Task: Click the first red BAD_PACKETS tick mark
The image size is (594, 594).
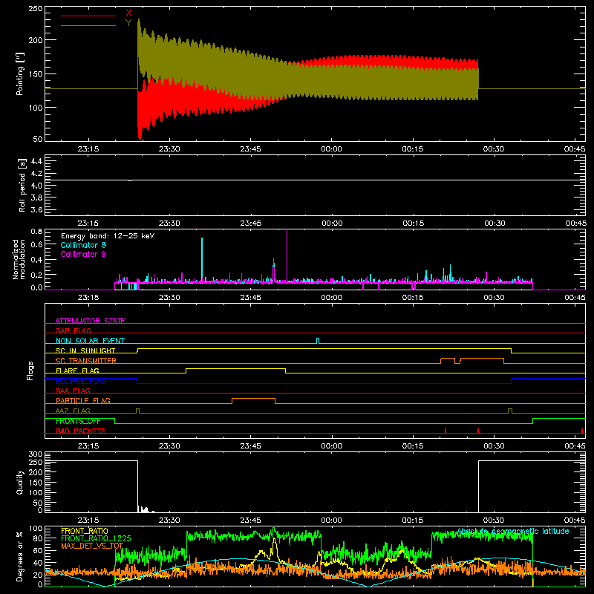Action: coord(446,431)
